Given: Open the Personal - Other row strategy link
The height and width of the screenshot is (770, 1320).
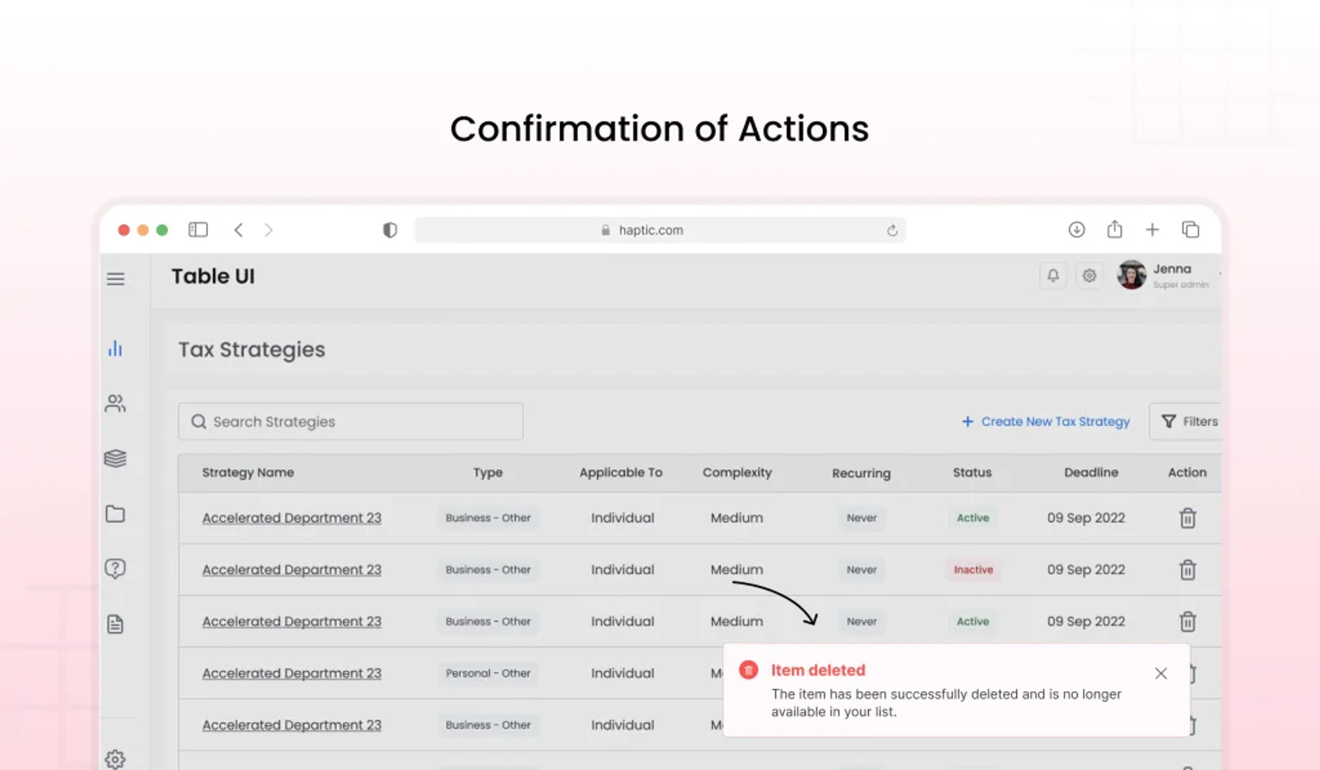Looking at the screenshot, I should [x=292, y=674].
